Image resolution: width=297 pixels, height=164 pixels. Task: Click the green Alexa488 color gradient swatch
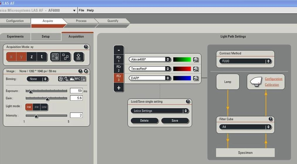[182, 60]
